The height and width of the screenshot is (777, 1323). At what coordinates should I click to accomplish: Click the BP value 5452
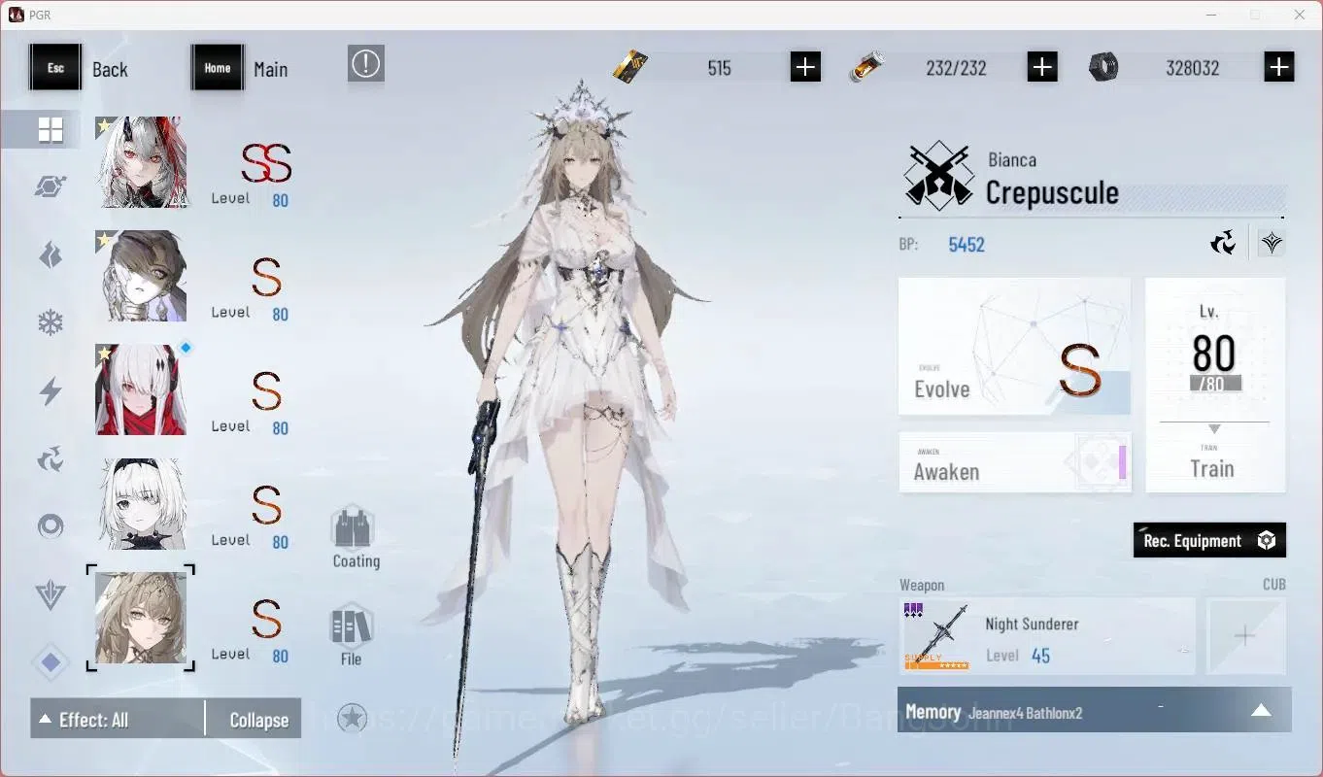coord(967,245)
